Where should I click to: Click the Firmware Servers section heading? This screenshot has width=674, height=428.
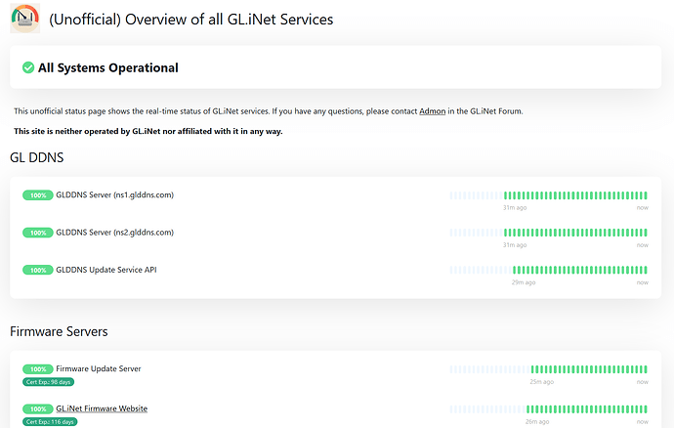click(59, 331)
